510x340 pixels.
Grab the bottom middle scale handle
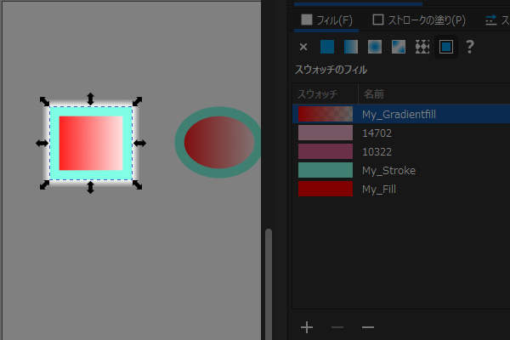pyautogui.click(x=90, y=187)
